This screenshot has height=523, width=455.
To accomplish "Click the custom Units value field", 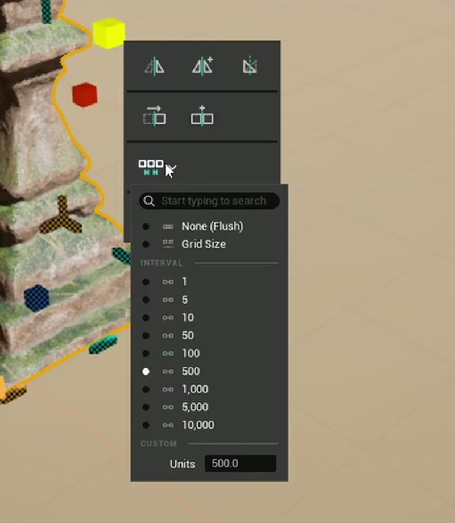I will point(241,464).
